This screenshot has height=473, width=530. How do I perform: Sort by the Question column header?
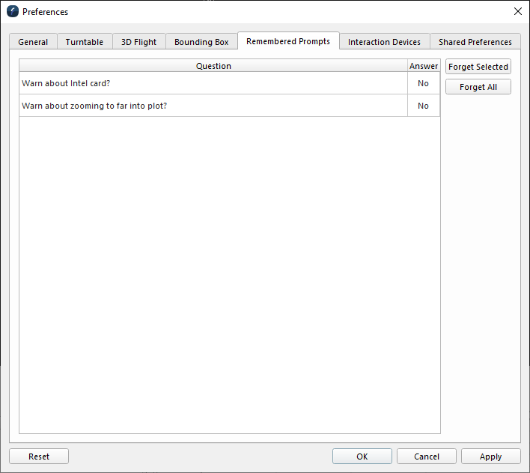213,66
